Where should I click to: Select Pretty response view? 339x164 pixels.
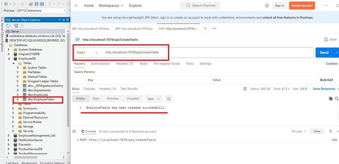(x=81, y=99)
